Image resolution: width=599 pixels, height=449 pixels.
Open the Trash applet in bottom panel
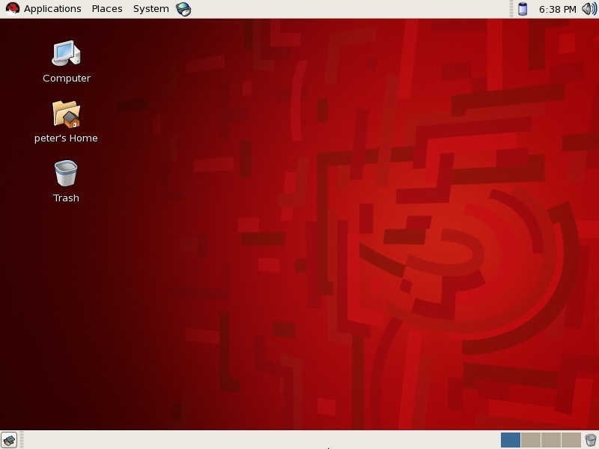pos(591,440)
